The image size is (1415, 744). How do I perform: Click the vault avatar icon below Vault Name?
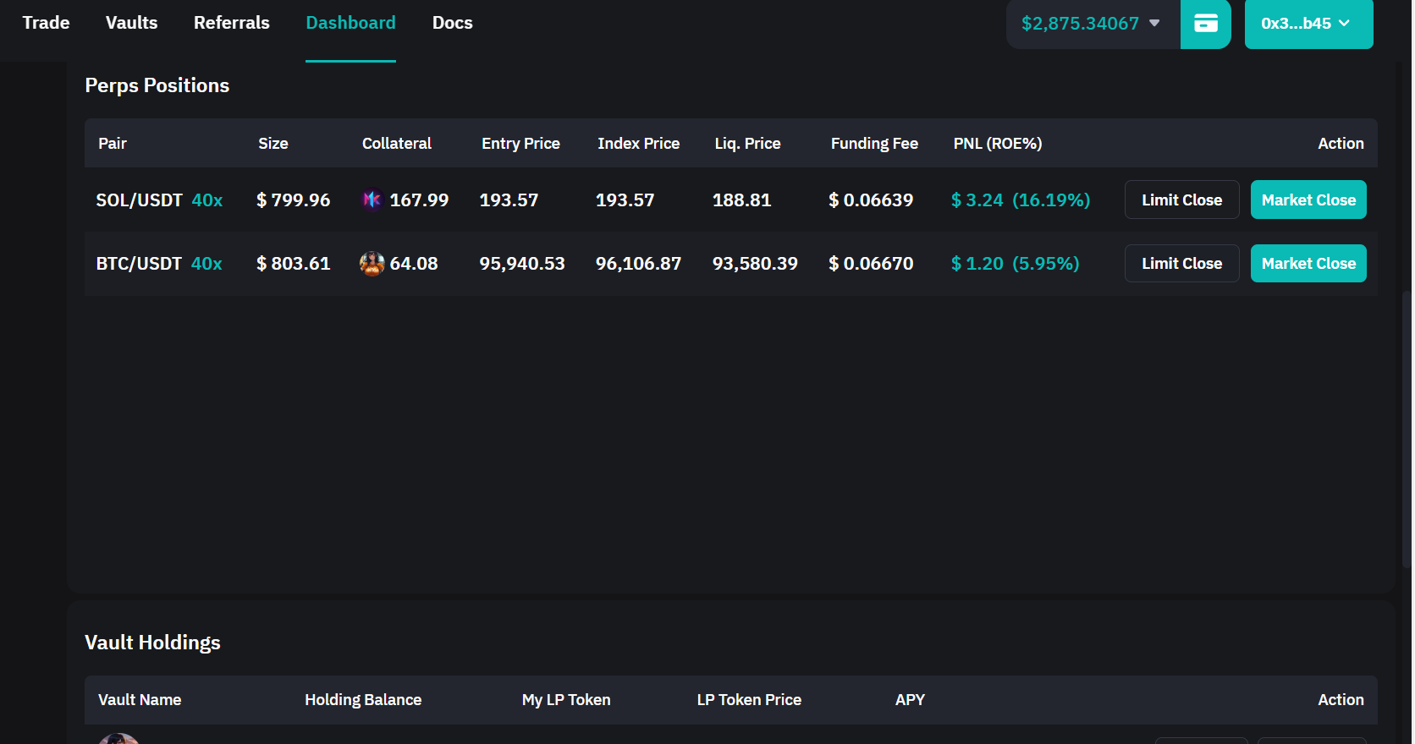click(118, 738)
